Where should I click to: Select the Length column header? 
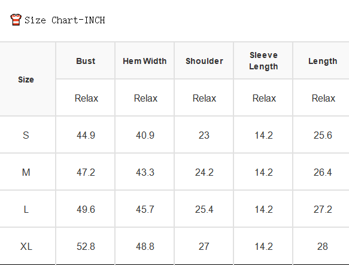click(323, 61)
